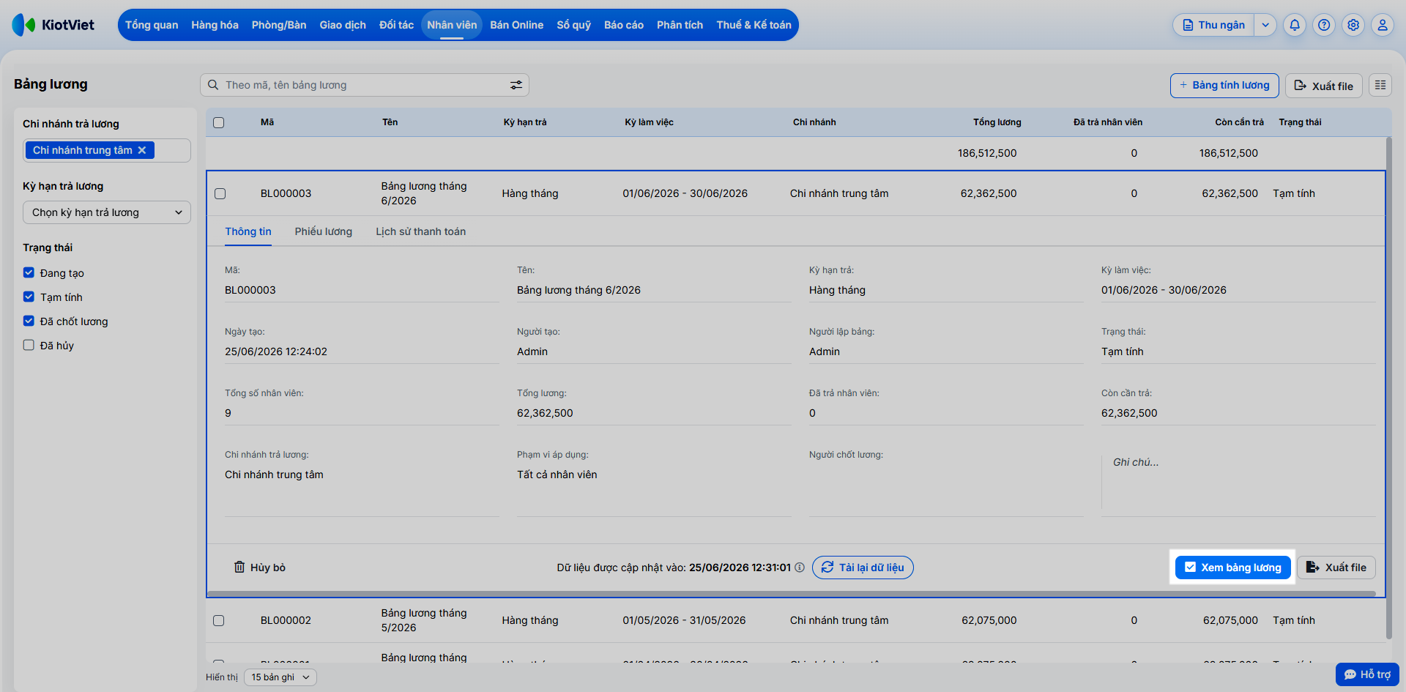
Task: Open the Phòng/Bàn menu
Action: click(x=279, y=25)
